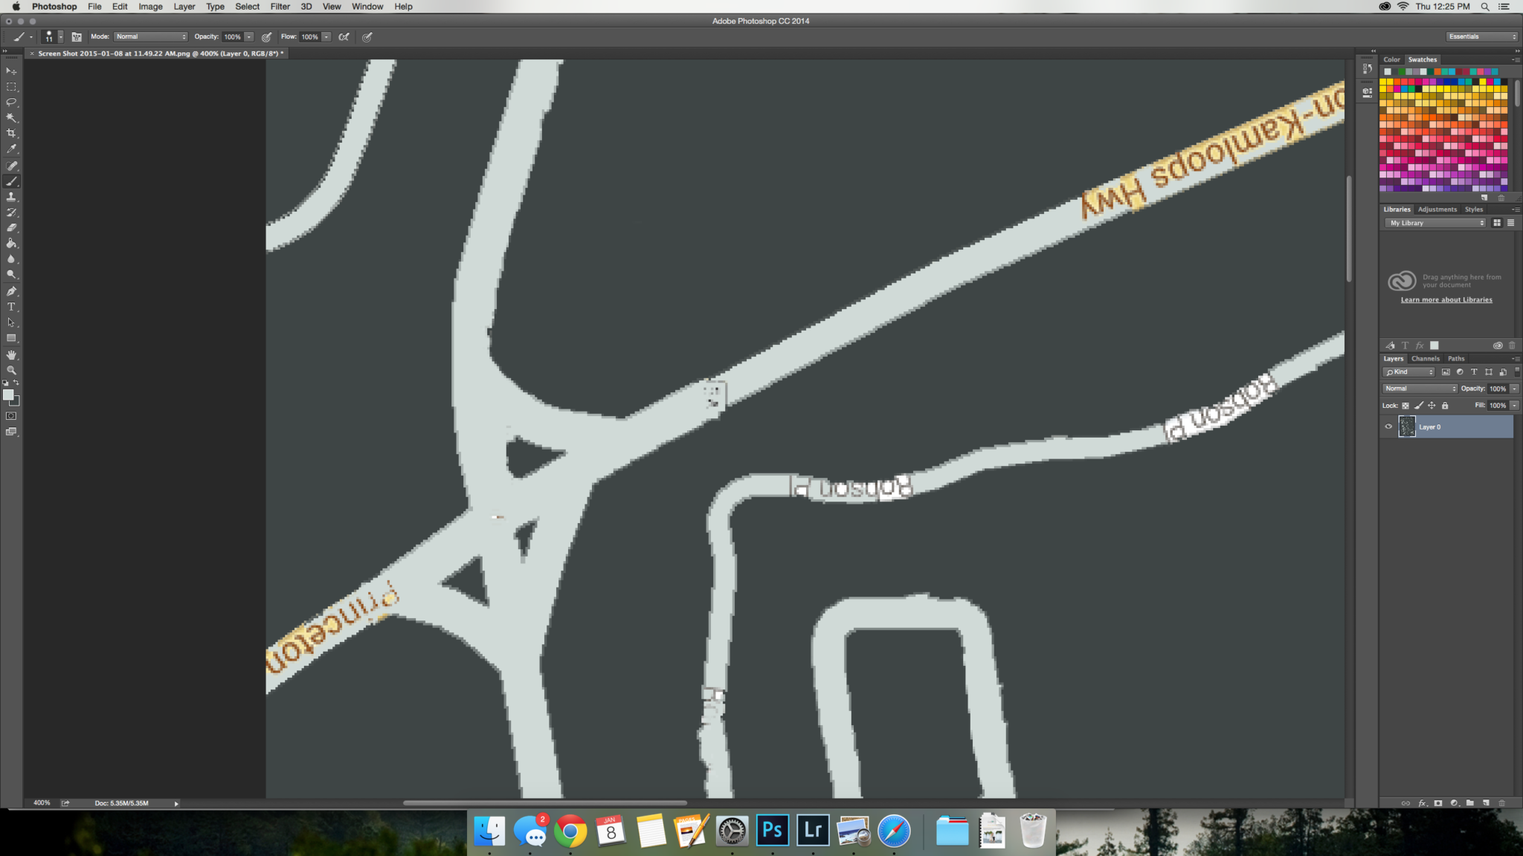This screenshot has width=1523, height=856.
Task: Open the blending Mode dropdown in options bar
Action: pyautogui.click(x=151, y=36)
